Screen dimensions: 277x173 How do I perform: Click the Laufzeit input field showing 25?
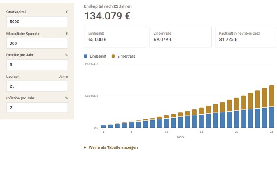coord(37,86)
